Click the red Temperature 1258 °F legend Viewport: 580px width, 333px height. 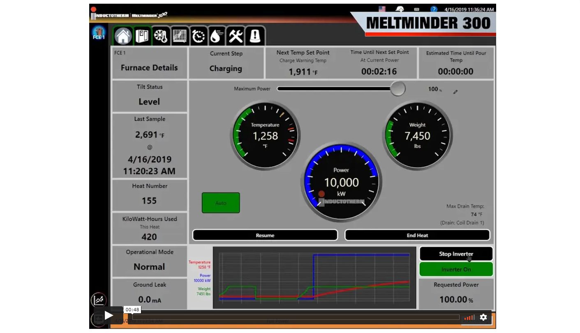point(200,264)
